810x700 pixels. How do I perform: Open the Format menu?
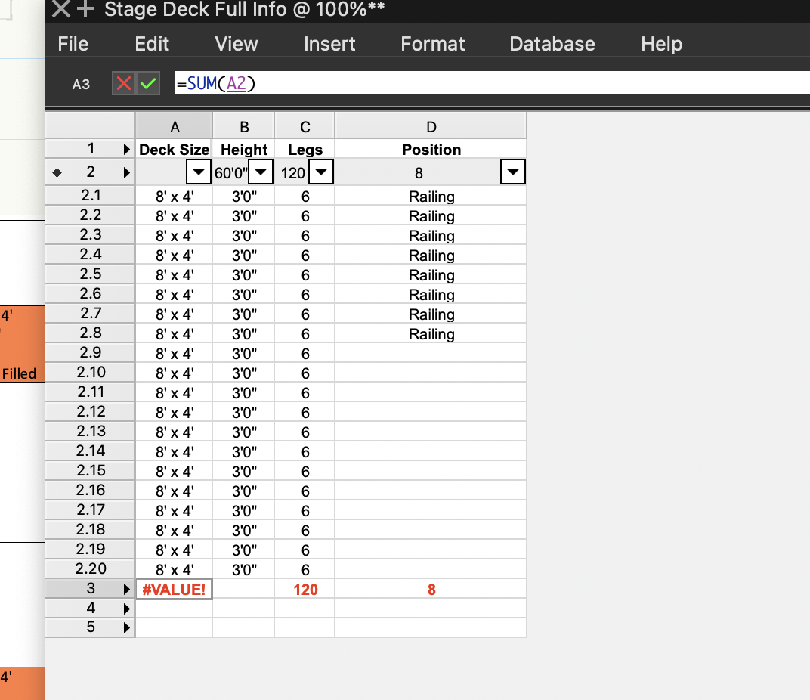pos(432,44)
